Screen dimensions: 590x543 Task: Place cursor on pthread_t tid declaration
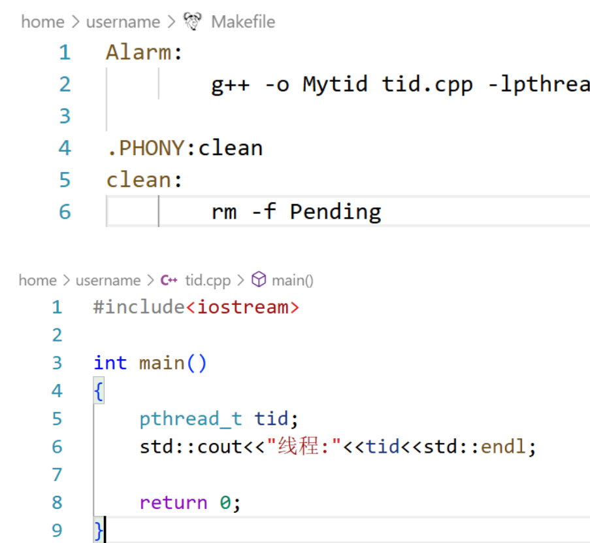tap(219, 419)
